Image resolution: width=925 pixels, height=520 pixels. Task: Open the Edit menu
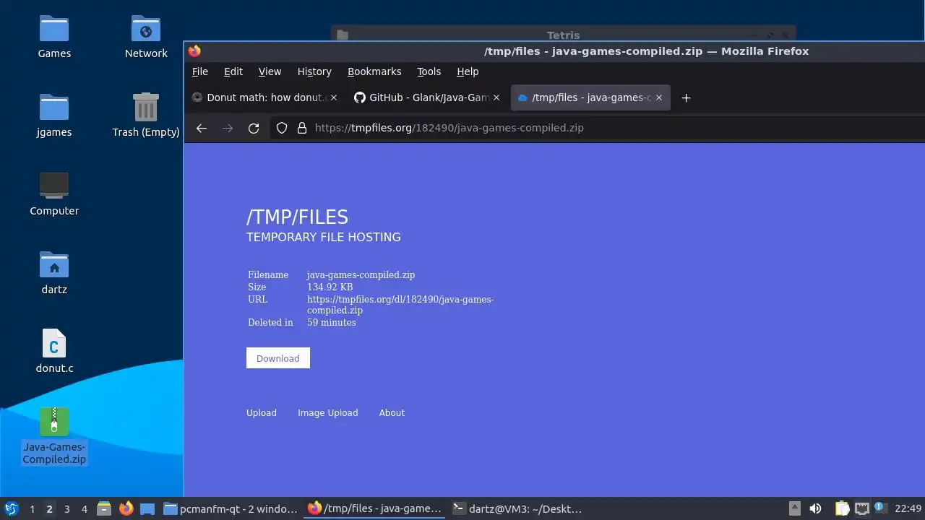233,71
